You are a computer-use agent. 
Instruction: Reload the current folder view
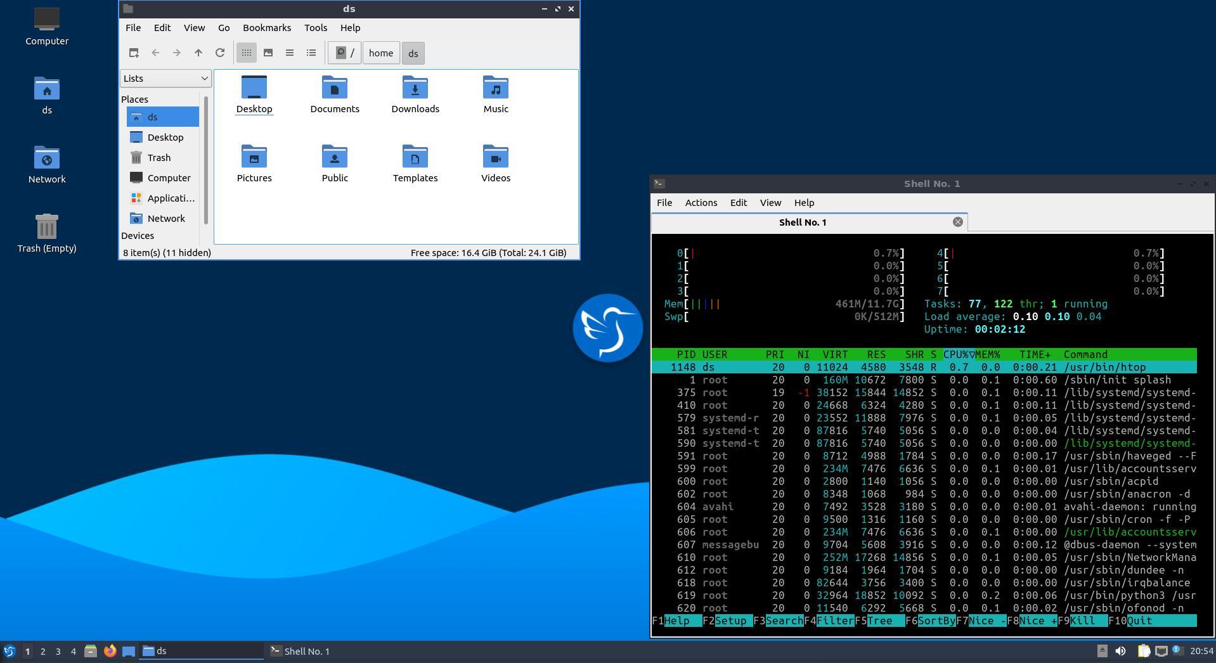tap(220, 53)
